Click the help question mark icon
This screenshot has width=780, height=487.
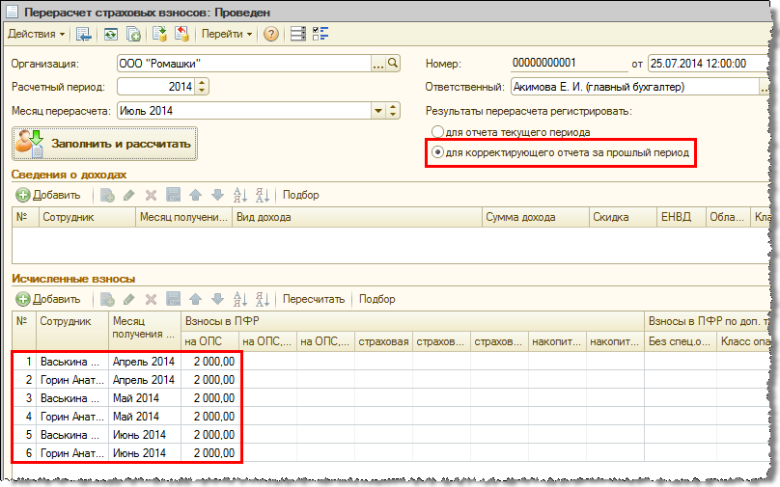pyautogui.click(x=271, y=35)
